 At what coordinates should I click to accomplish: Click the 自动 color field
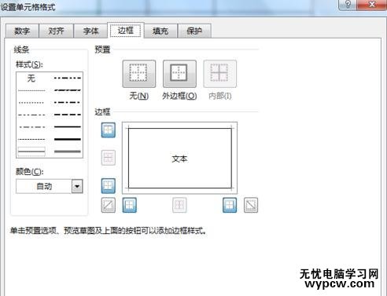point(44,186)
